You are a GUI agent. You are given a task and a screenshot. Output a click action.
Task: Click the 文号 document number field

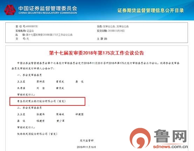[22, 39]
